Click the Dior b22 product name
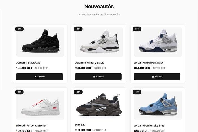 click(x=80, y=125)
